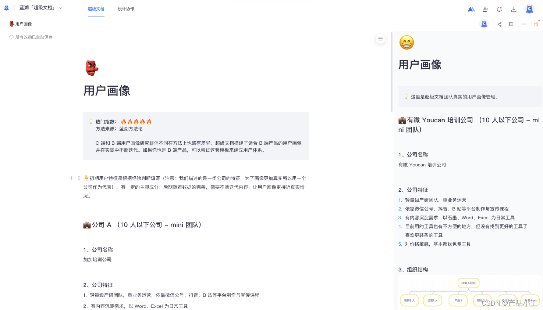The image size is (543, 310).
Task: Click the 产品1 org chart node
Action: pos(458,300)
